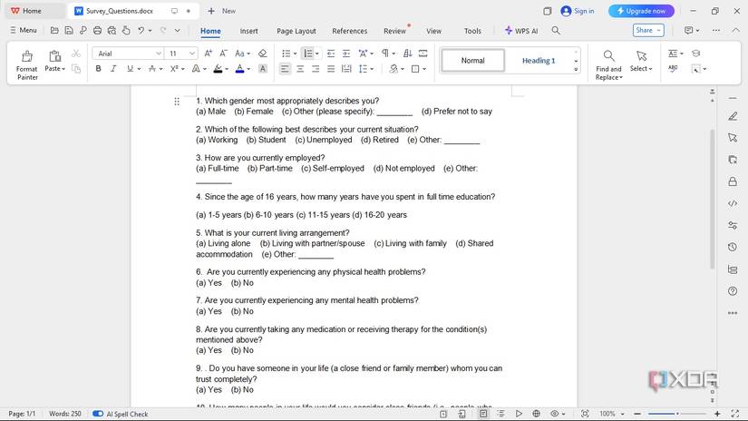Click the sort icon in ribbon
Viewport: 748px width, 421px height.
(408, 54)
